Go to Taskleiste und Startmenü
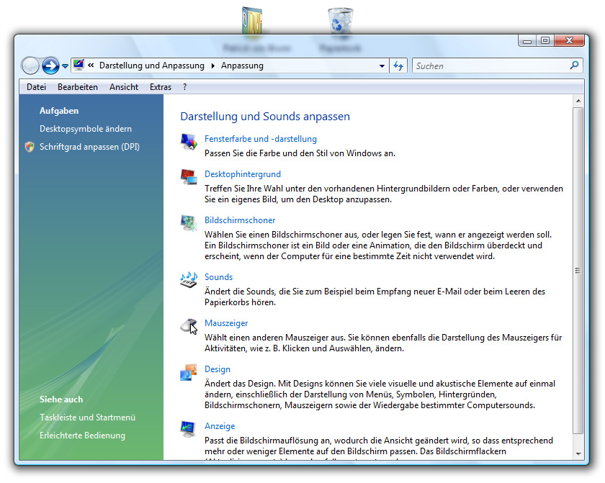605x483 pixels. tap(87, 417)
